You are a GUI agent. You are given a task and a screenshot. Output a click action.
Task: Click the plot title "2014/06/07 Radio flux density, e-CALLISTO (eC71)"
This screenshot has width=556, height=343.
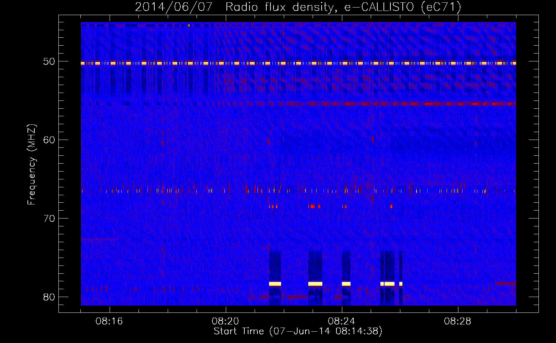(x=298, y=7)
